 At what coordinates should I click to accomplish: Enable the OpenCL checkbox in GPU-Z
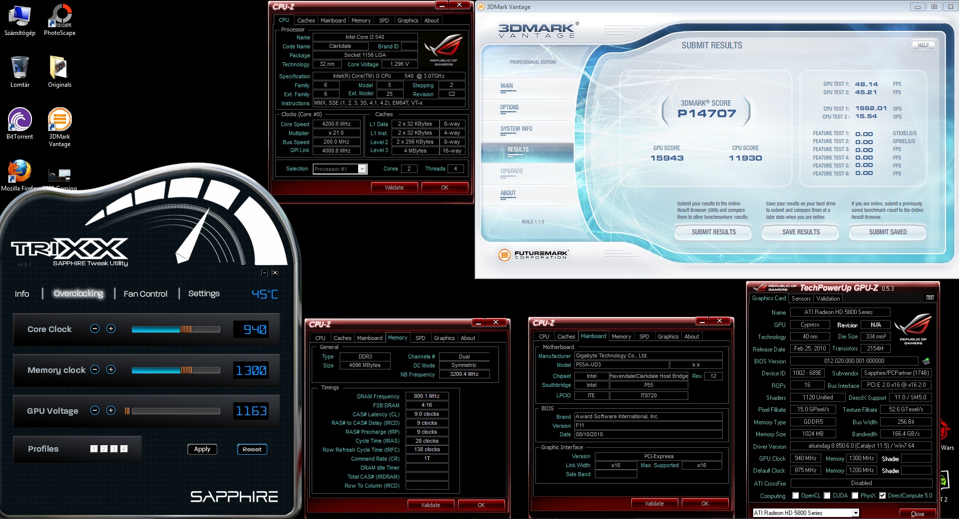795,496
